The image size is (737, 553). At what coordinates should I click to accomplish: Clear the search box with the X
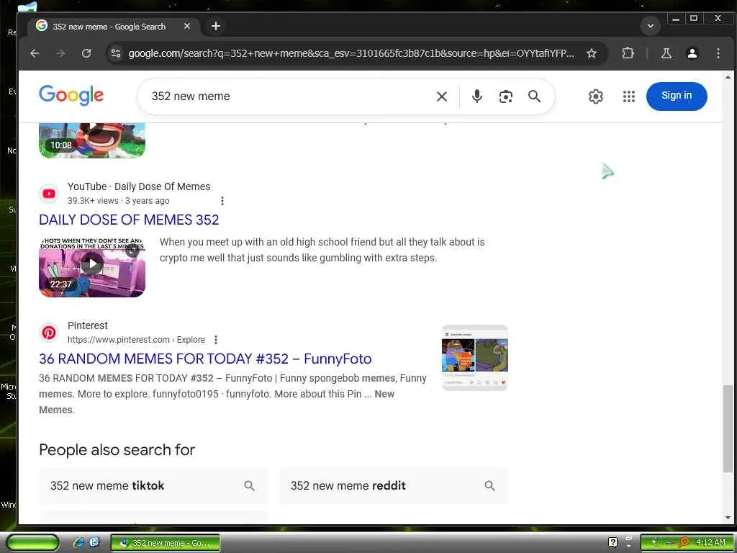(441, 96)
